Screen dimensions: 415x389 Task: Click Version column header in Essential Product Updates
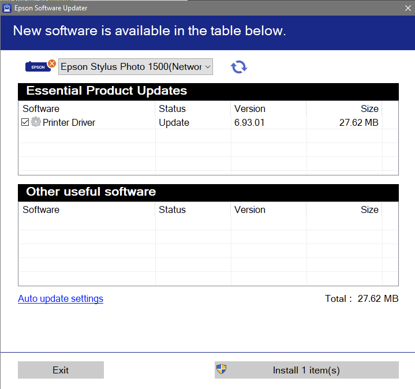click(249, 109)
